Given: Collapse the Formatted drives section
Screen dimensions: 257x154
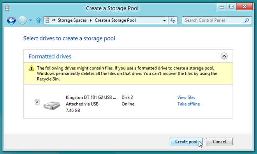Looking at the screenshot, I should click(x=224, y=56).
